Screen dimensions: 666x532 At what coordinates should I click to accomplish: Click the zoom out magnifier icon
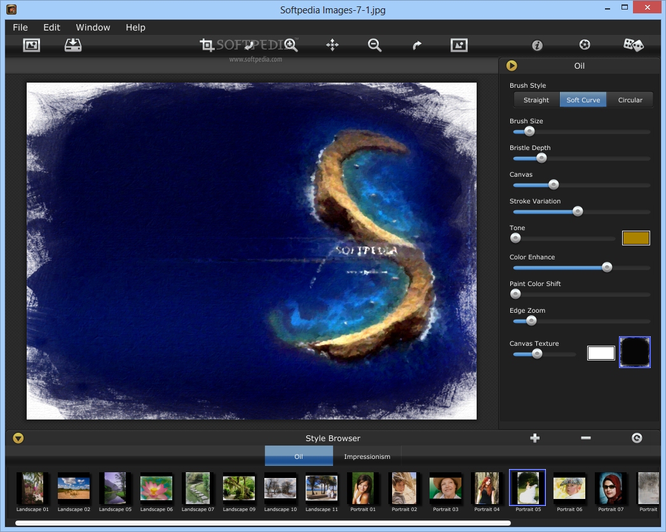(x=375, y=45)
